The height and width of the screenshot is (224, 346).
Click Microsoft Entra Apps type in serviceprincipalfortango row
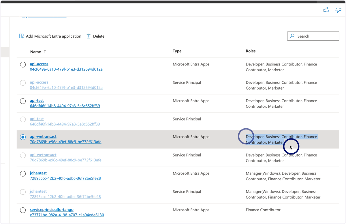coord(191,210)
